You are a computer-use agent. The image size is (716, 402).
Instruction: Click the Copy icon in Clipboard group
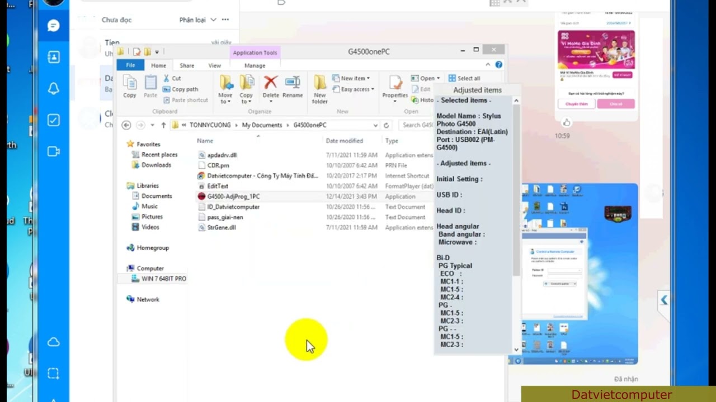(x=129, y=87)
